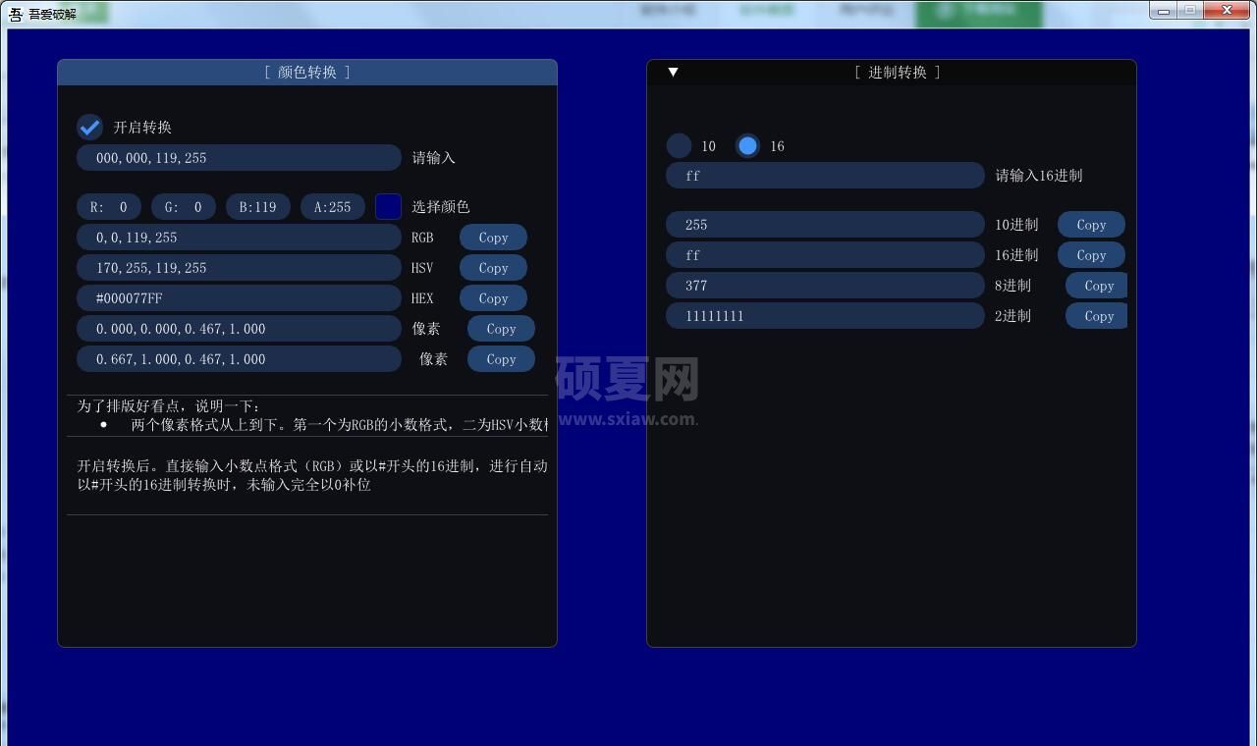Viewport: 1257px width, 746px height.
Task: Click the 10进制 field showing 255
Action: 825,225
